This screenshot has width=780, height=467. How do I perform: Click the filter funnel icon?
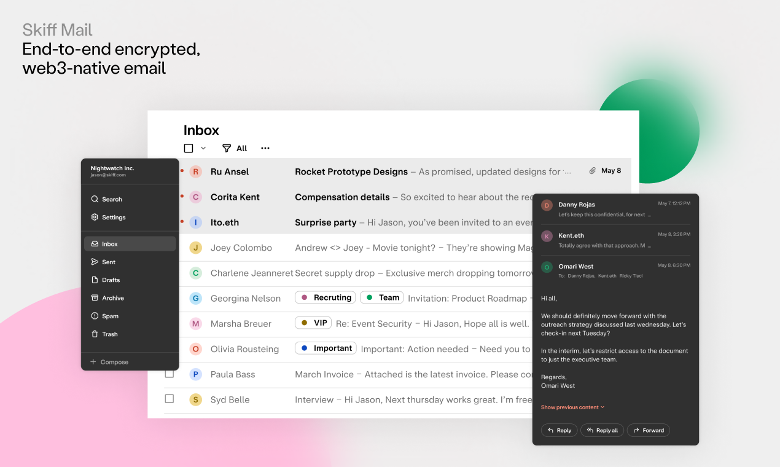tap(227, 148)
